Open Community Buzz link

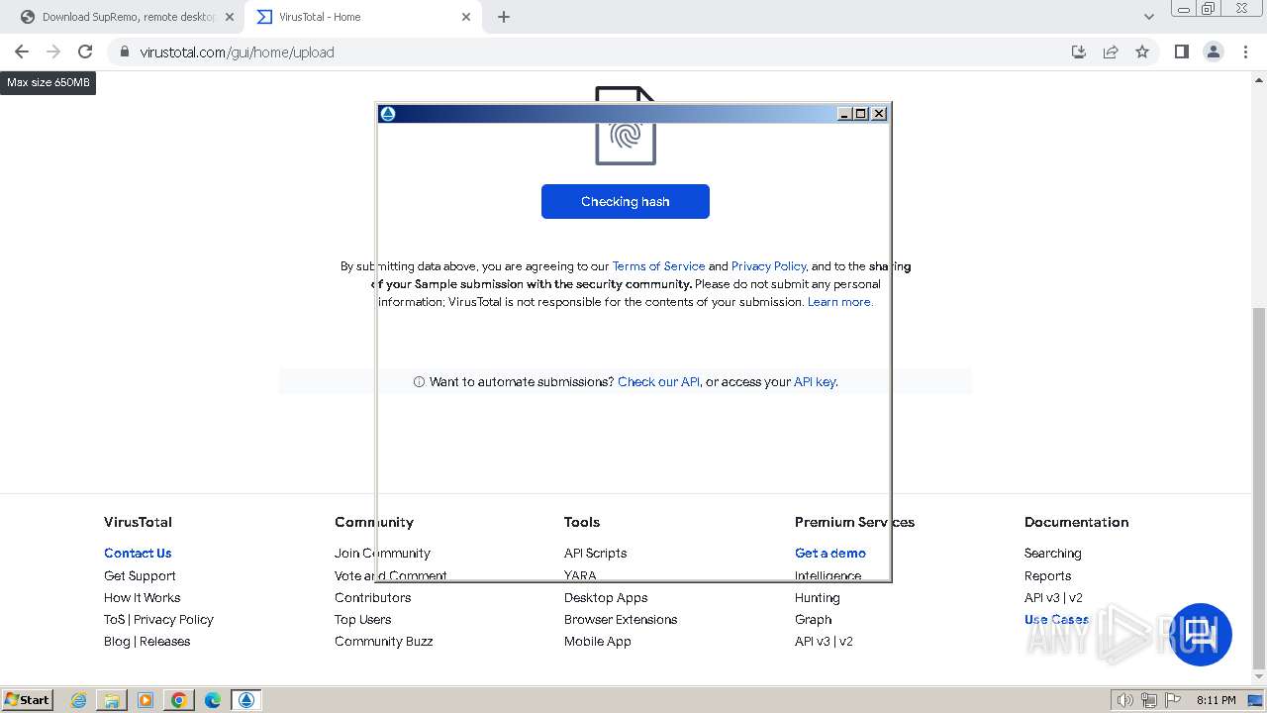(383, 641)
